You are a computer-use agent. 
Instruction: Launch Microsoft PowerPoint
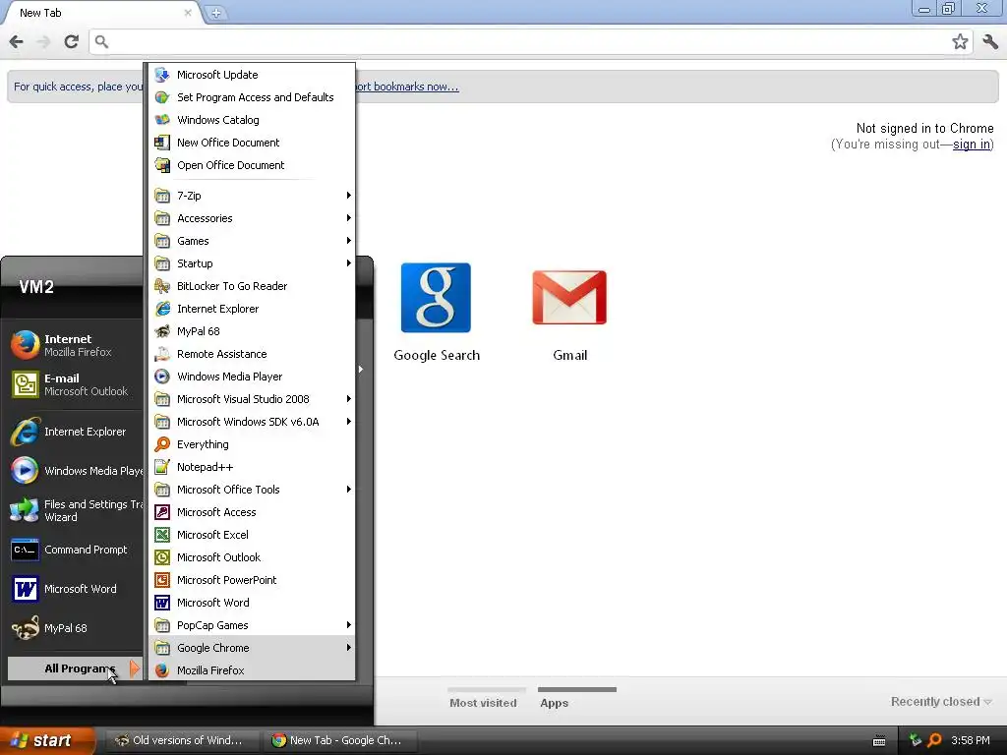(x=252, y=580)
